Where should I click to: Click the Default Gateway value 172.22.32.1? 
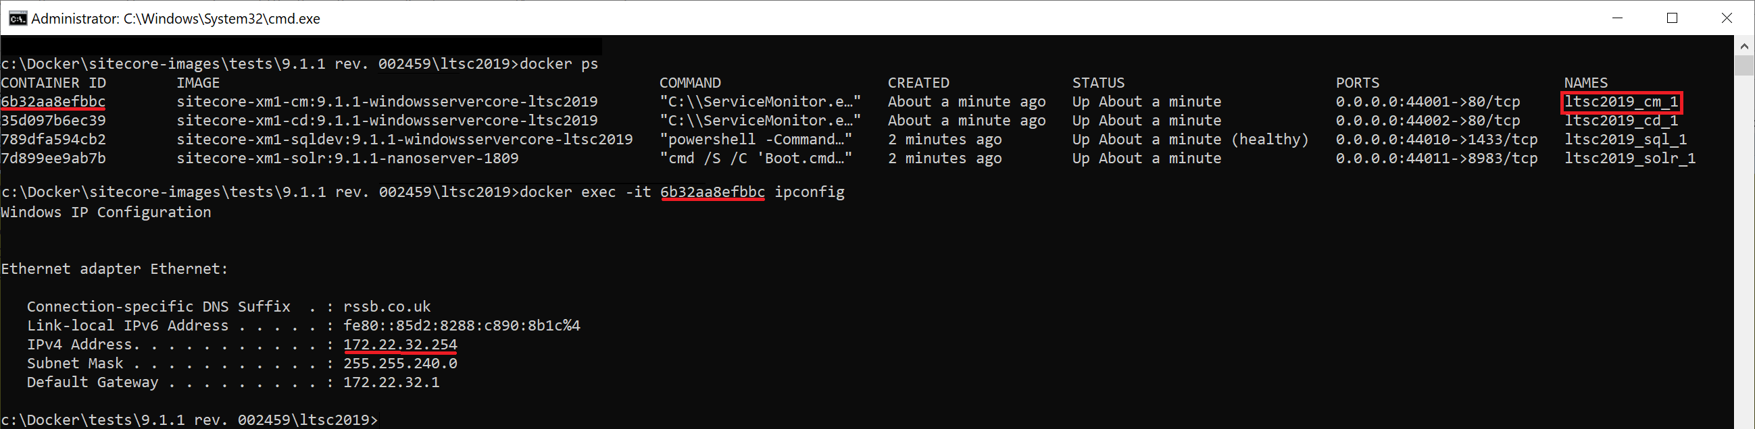[x=391, y=382]
